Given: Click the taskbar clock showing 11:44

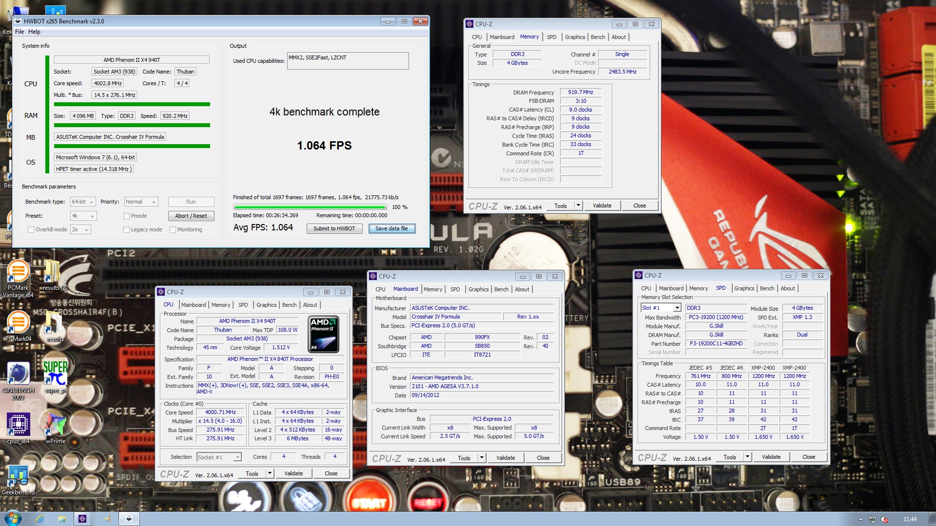Looking at the screenshot, I should tap(910, 519).
